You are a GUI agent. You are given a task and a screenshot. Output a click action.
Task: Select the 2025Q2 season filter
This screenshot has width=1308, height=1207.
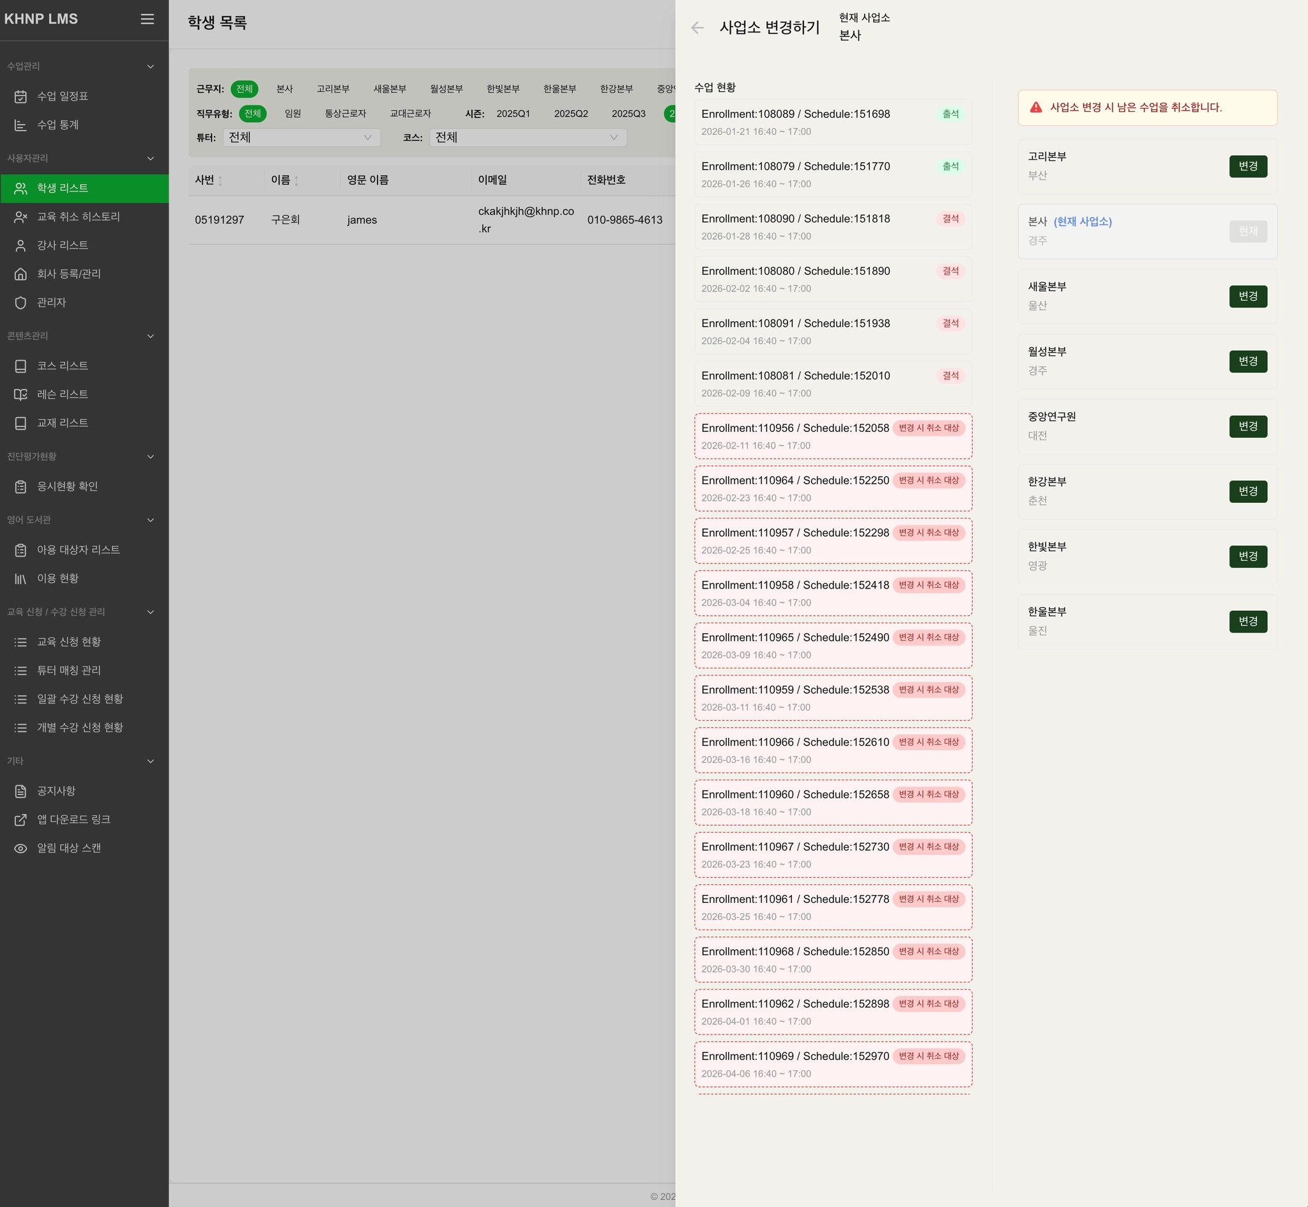click(570, 114)
